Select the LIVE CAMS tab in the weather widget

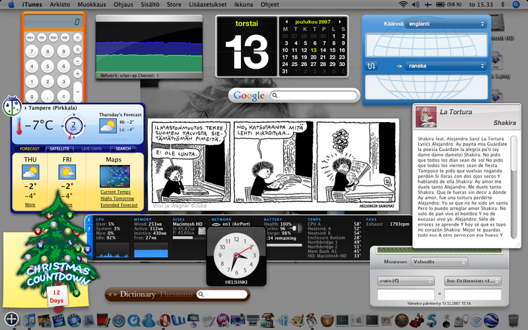[91, 148]
